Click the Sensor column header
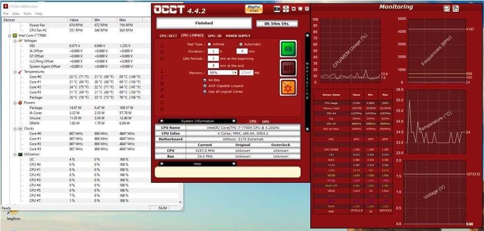 point(34,20)
